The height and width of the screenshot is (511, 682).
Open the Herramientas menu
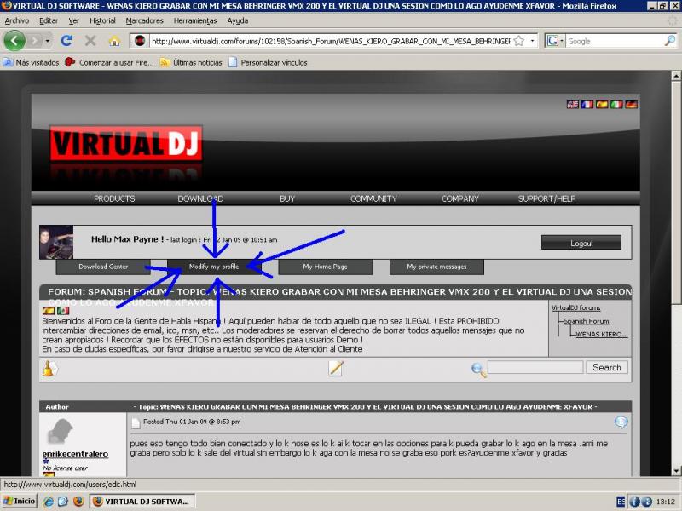(x=195, y=20)
